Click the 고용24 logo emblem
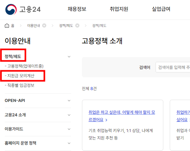 click(11, 9)
